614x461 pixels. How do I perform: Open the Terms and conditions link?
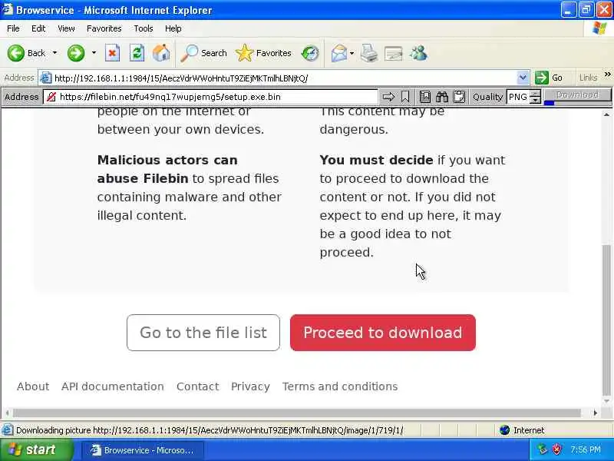pos(340,386)
